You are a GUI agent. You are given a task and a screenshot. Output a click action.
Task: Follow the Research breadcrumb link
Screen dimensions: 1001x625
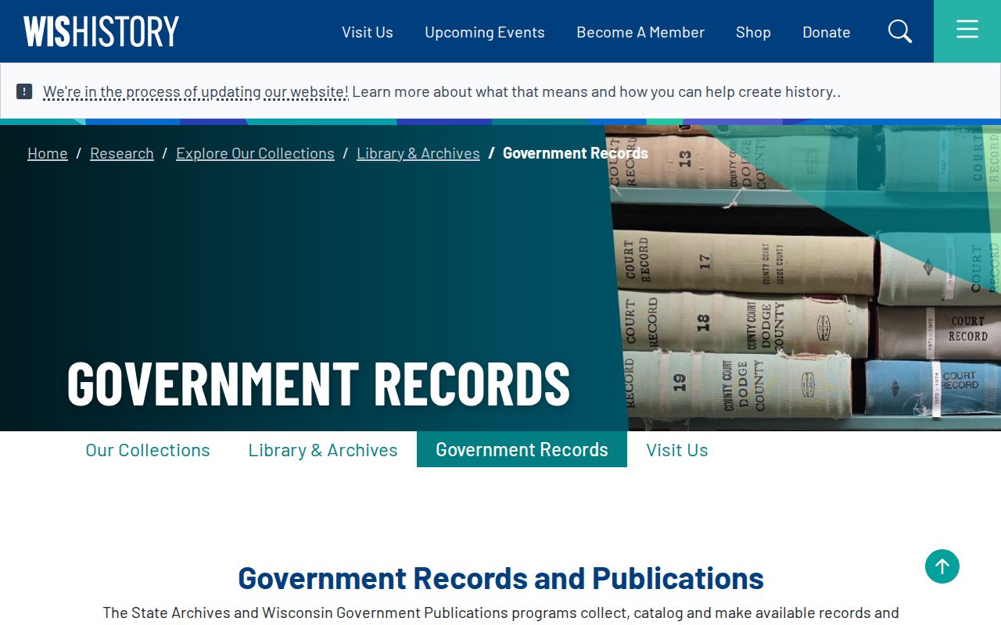[122, 153]
